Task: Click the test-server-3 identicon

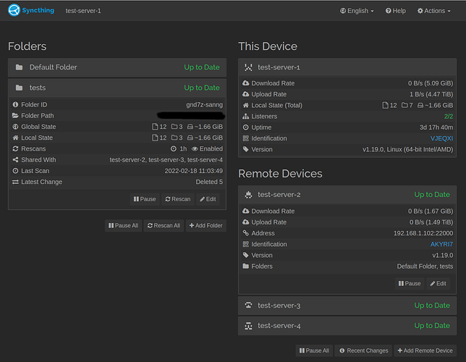Action: coord(248,306)
